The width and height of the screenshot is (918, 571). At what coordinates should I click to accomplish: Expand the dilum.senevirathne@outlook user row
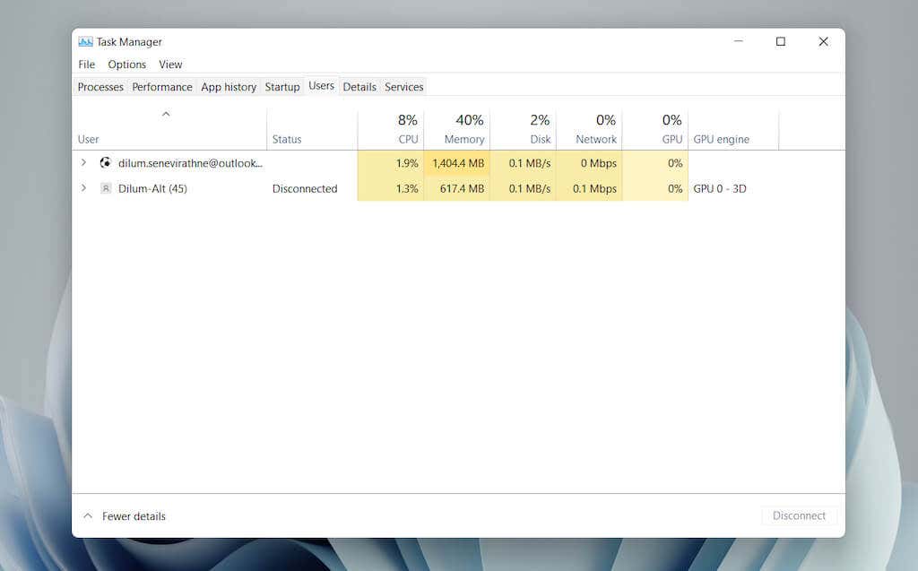pos(83,163)
